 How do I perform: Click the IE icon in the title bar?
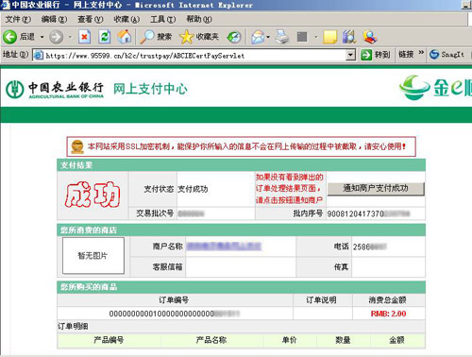coord(5,5)
